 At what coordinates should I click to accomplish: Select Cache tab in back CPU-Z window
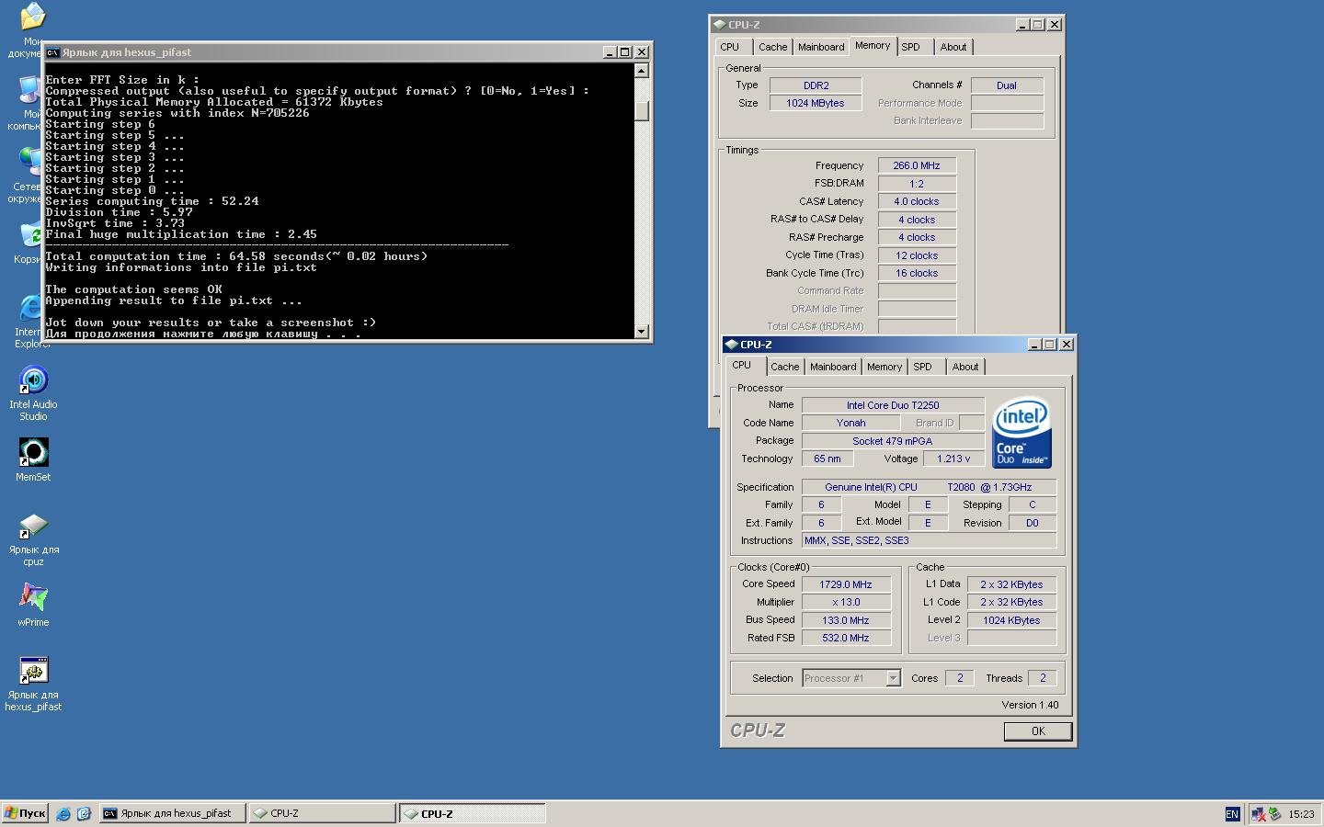click(x=772, y=47)
